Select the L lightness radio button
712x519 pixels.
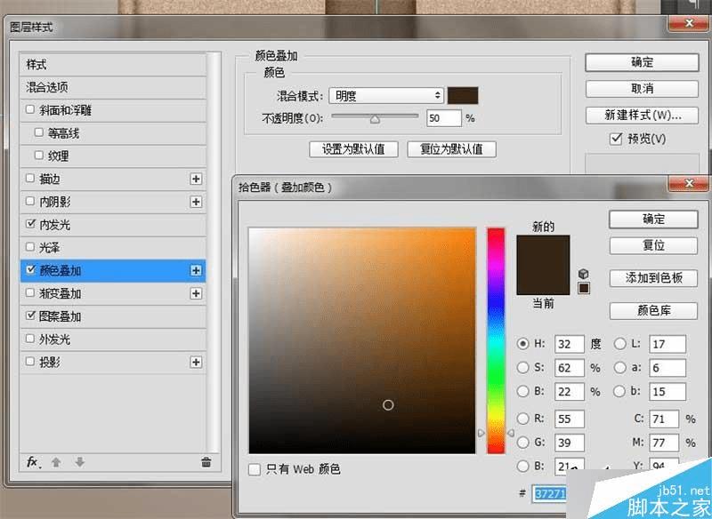(619, 344)
